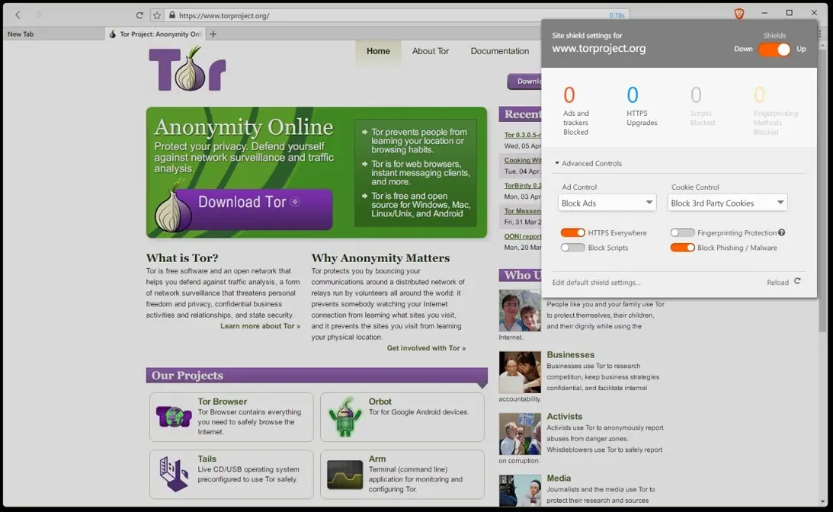Screen dimensions: 833x512
Task: Click the Media photo thumbnail
Action: click(520, 490)
